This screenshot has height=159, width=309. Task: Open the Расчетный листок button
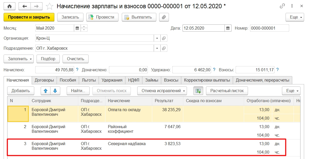pos(227,91)
